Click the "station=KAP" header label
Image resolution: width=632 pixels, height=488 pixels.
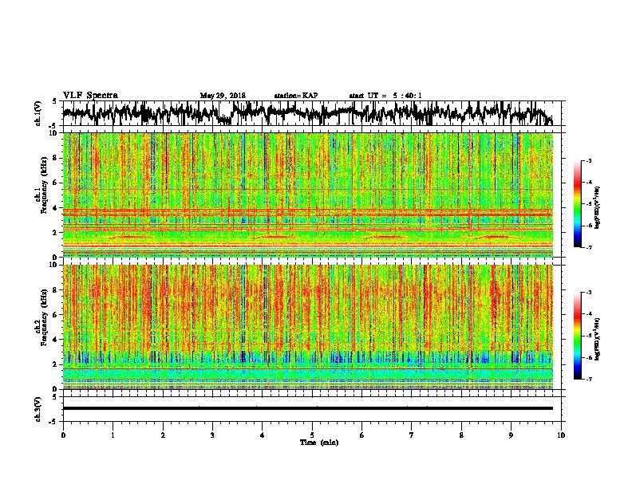tap(296, 96)
